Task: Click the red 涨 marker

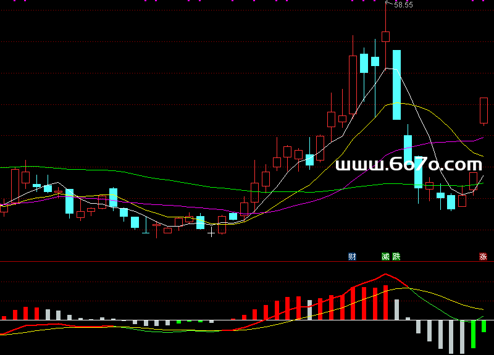Action: tap(484, 256)
